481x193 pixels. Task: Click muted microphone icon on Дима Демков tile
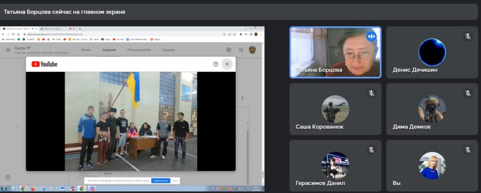pos(468,93)
